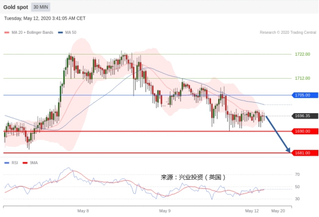The height and width of the screenshot is (217, 319).
Task: Click the 'May 20' date axis label
Action: [278, 211]
